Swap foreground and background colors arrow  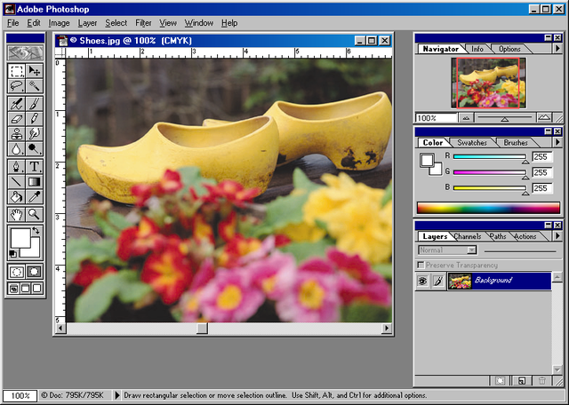36,230
